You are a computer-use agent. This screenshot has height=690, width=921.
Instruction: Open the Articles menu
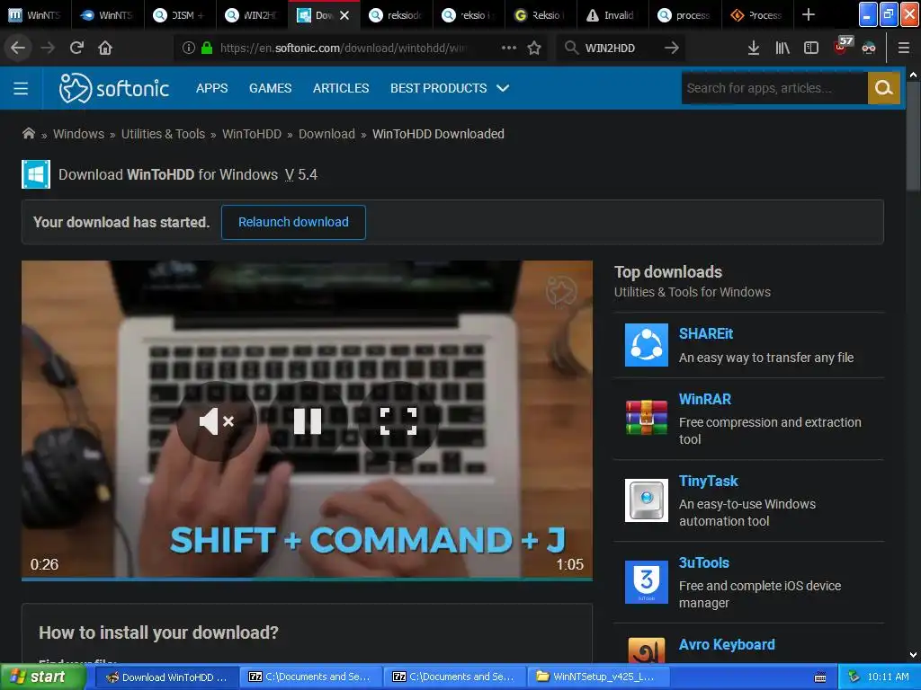341,88
